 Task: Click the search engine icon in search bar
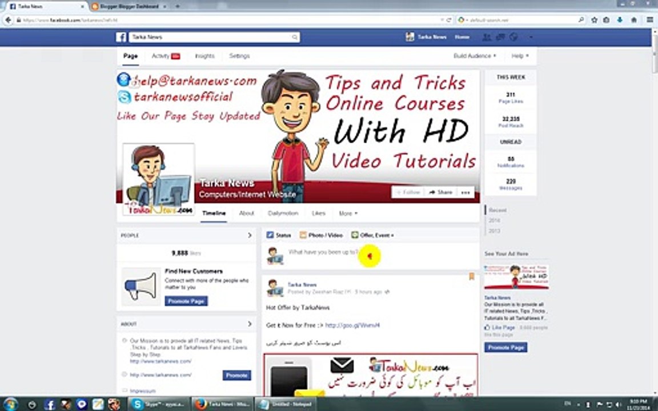point(462,20)
